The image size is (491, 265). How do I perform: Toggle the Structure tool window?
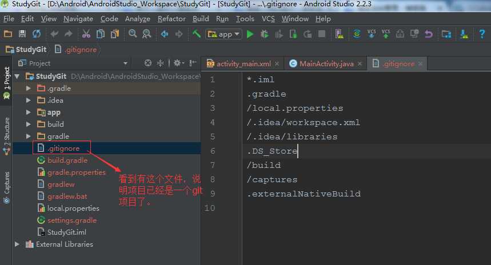tap(6, 136)
